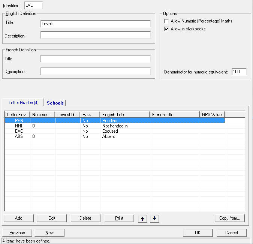Sort by the GPA Value column header
Viewport: 253px width, 244px height.
(x=212, y=115)
